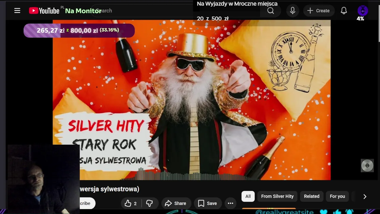Click the 'Na Wyjazdy w Mroczne miejsca' text

[237, 4]
